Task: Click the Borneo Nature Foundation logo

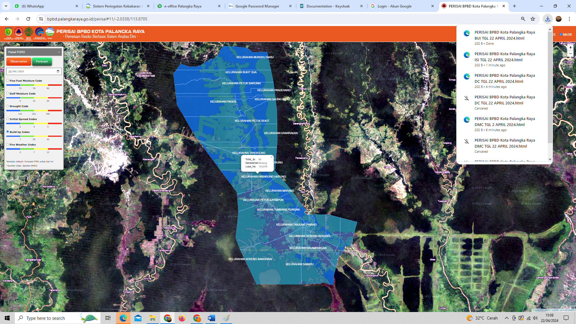Action: (x=29, y=32)
